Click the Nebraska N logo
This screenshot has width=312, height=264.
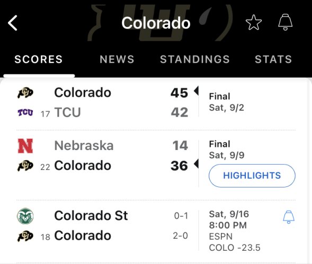pyautogui.click(x=25, y=146)
